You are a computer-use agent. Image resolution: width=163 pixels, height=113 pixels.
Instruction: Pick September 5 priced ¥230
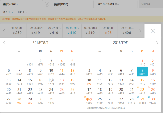point(110,72)
